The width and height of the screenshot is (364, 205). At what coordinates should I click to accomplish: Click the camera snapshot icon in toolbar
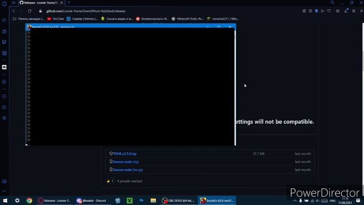click(311, 11)
